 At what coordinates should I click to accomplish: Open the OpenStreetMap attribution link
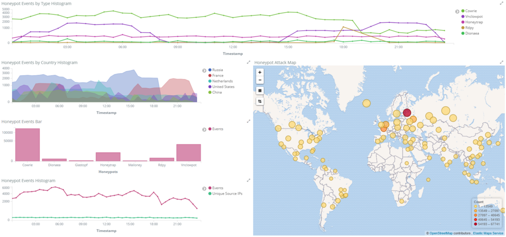pyautogui.click(x=441, y=233)
